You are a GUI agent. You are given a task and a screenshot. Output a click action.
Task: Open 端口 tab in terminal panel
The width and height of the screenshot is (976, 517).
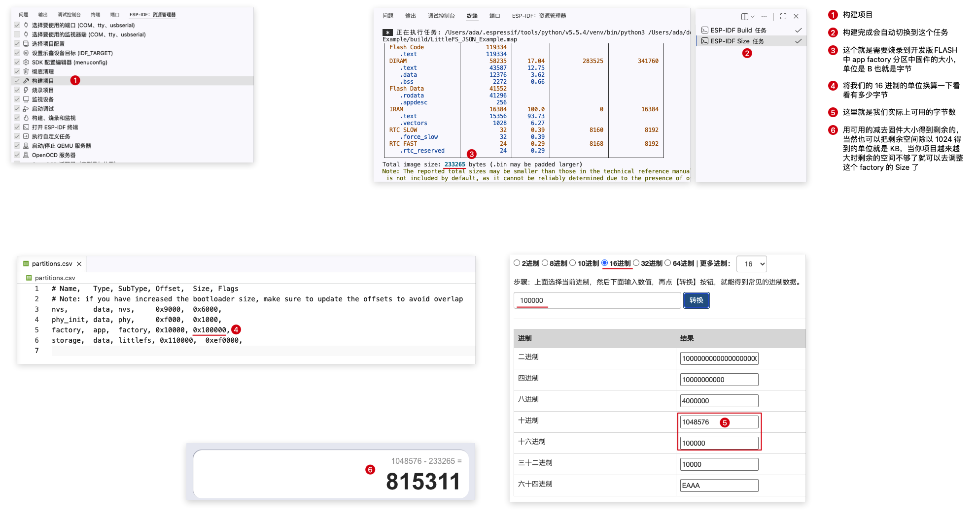coord(495,16)
